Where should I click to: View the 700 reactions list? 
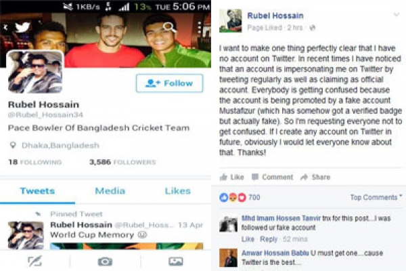tap(240, 198)
